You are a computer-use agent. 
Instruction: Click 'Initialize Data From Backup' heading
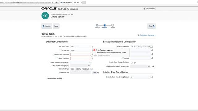115,72
